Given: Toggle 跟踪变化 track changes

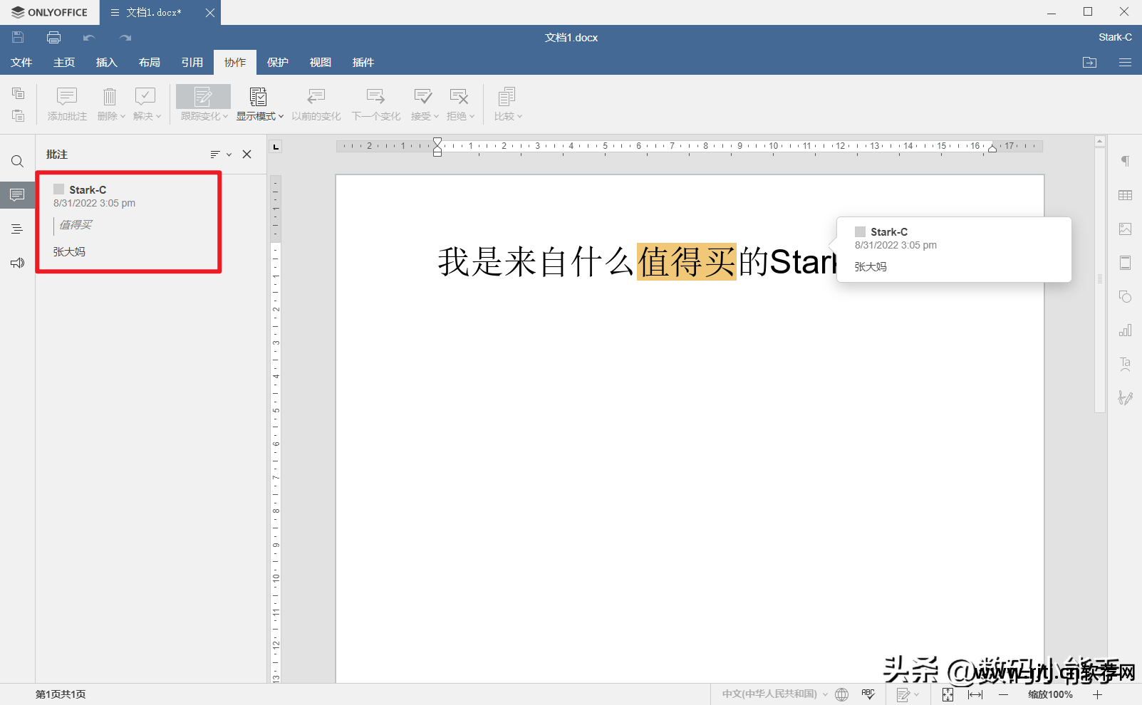Looking at the screenshot, I should [204, 104].
